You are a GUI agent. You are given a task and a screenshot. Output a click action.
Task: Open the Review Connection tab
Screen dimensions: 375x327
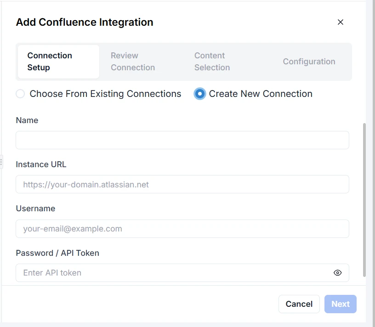[x=133, y=62]
